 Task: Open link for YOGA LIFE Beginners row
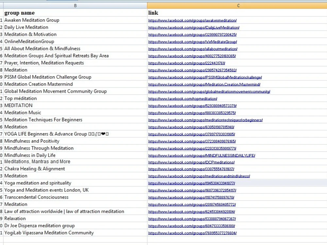pyautogui.click(x=192, y=134)
